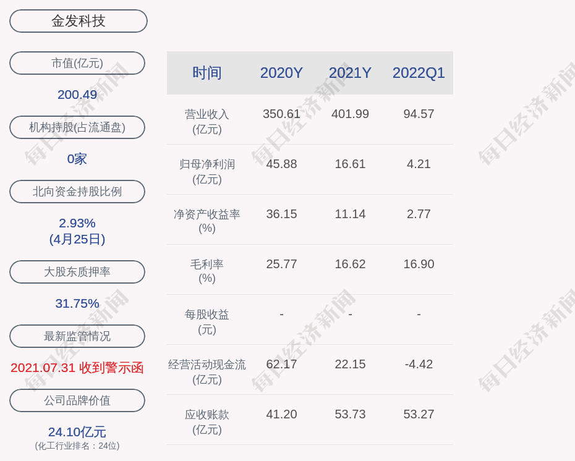Click cash flow value 22.15

point(350,364)
